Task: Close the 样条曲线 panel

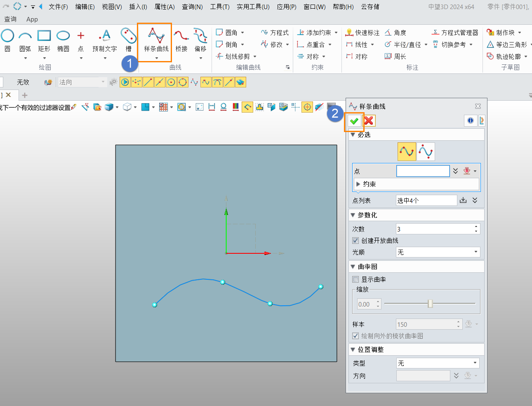Action: pos(478,106)
